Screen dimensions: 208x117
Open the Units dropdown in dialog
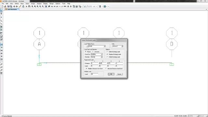[122, 46]
